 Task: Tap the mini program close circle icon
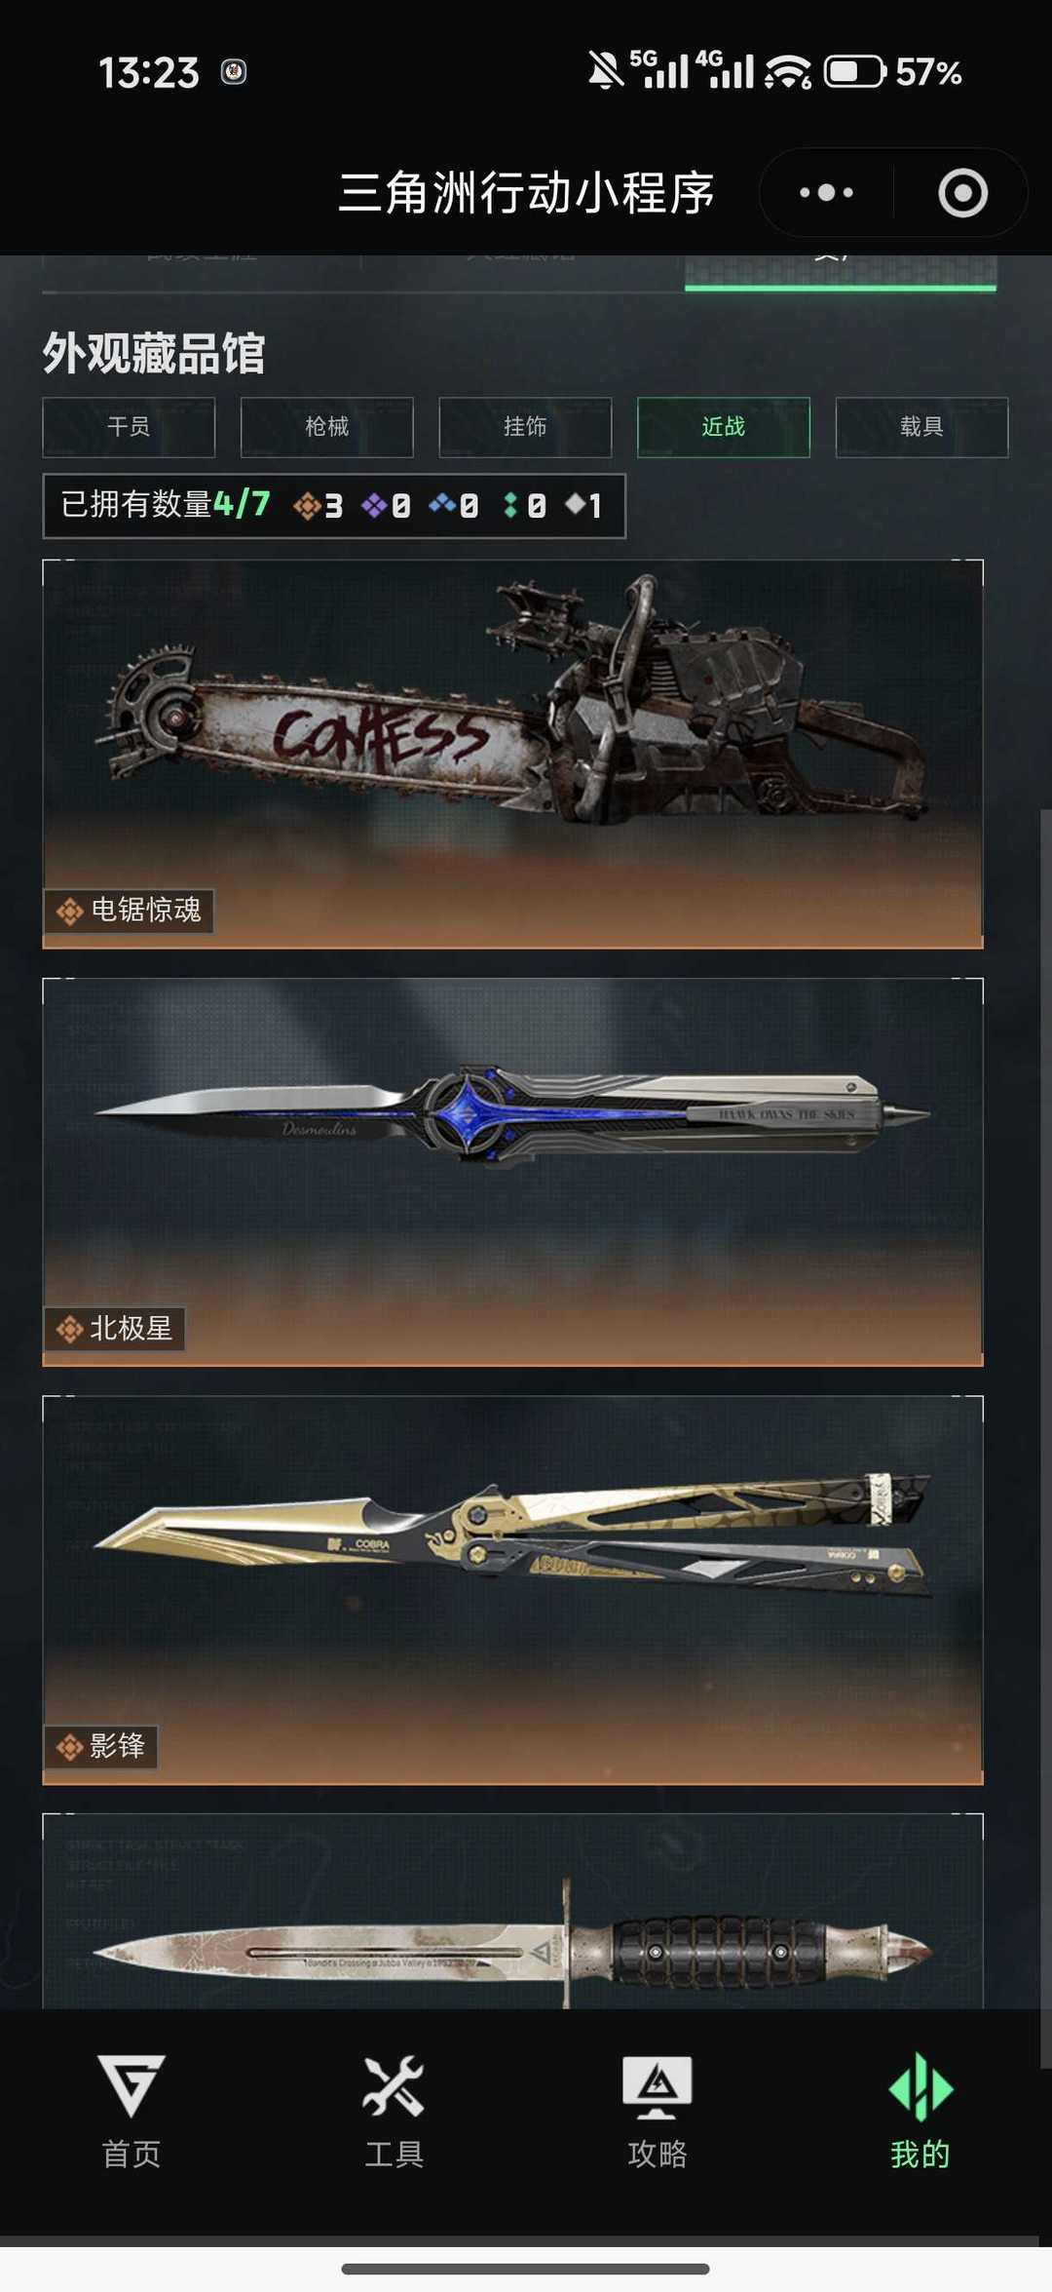coord(962,192)
